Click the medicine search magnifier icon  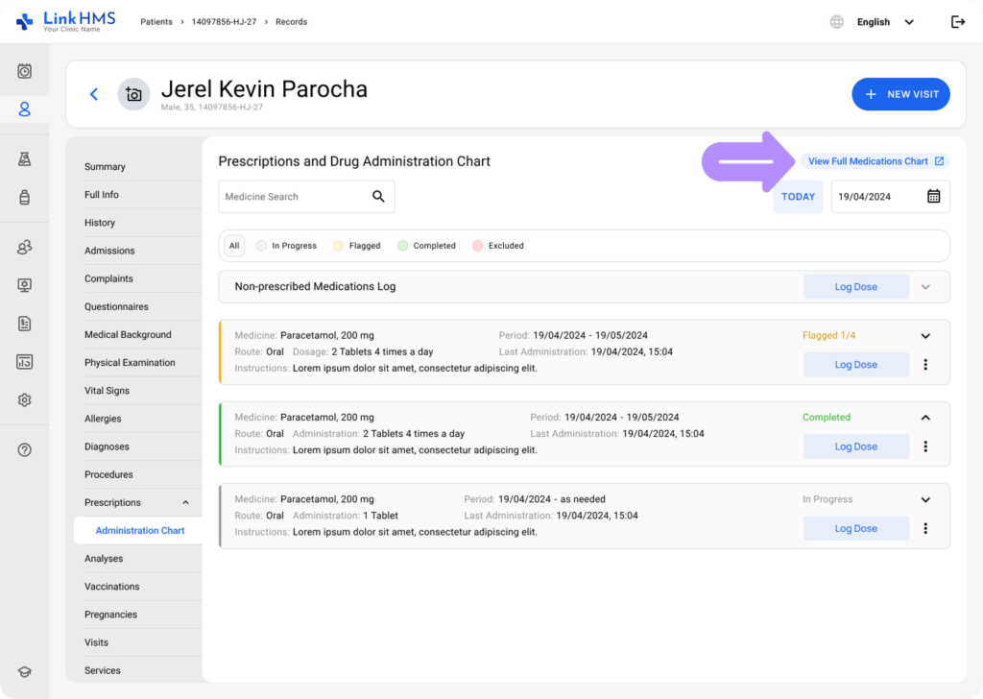point(378,197)
